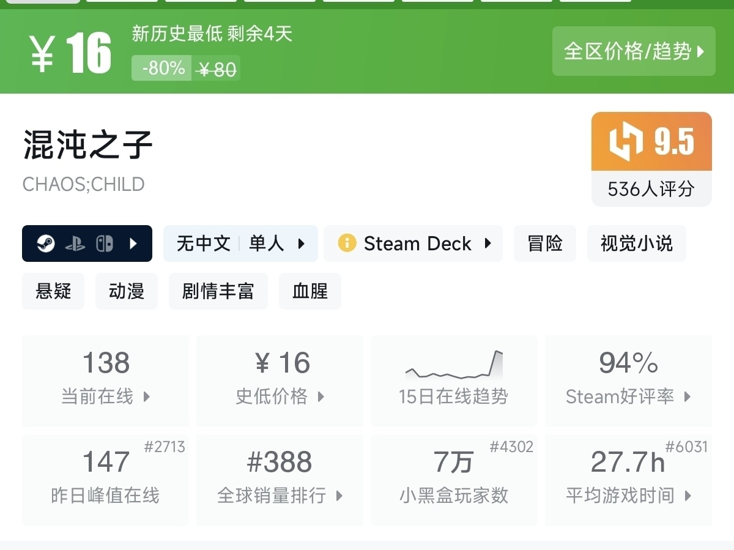Click the Steam Deck yellow info icon
The height and width of the screenshot is (550, 734).
(347, 243)
